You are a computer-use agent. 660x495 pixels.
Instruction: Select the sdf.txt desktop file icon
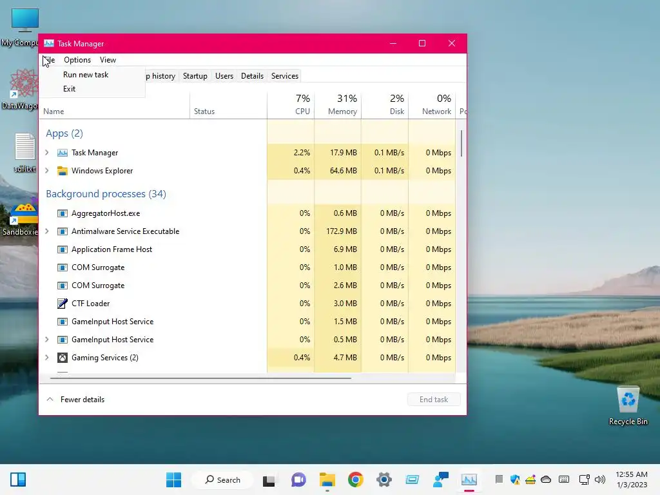[x=25, y=152]
